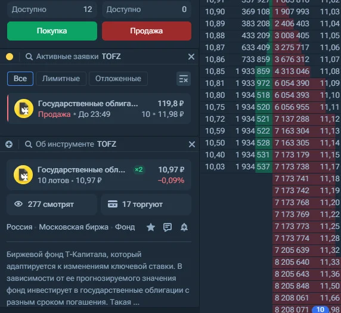Screen dimensions: 341x313
Task: Click the red Продажа button
Action: click(147, 31)
